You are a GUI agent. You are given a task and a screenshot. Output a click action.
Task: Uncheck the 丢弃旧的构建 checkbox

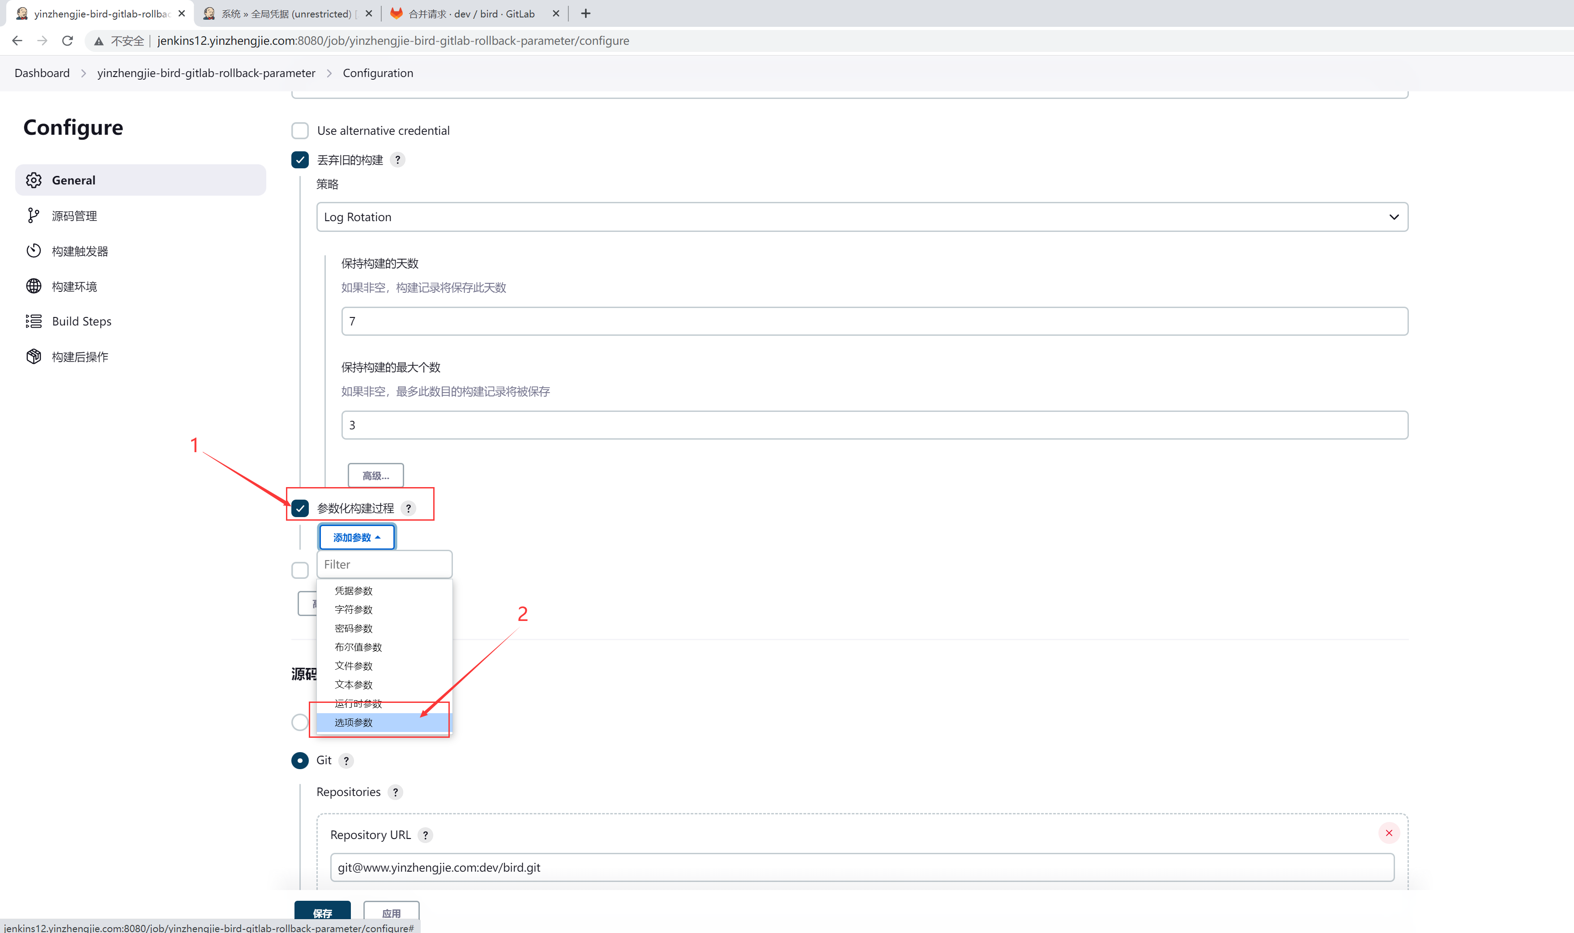(x=300, y=160)
